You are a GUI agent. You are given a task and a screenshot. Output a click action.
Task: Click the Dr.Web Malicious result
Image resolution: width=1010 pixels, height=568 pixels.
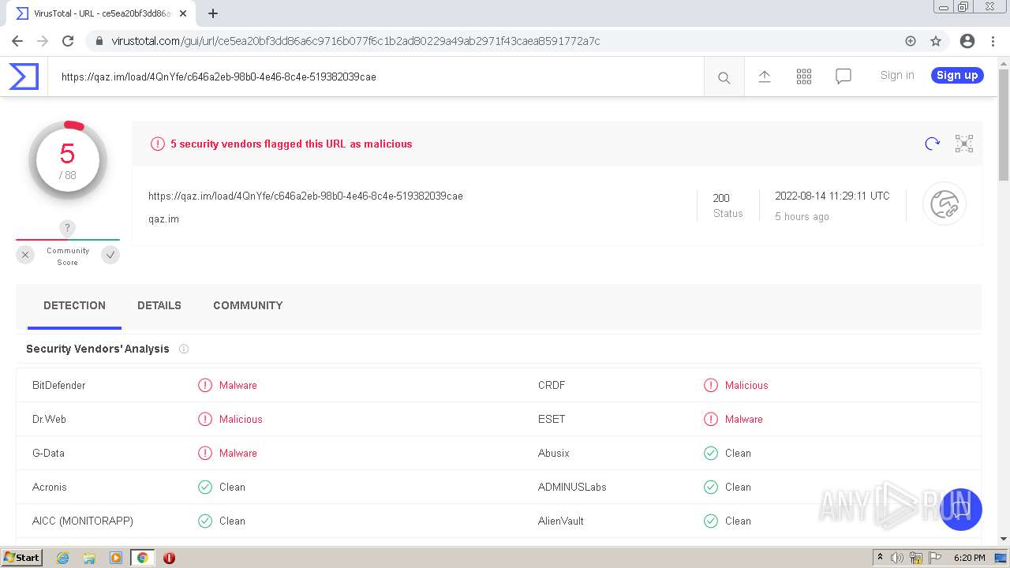tap(241, 420)
